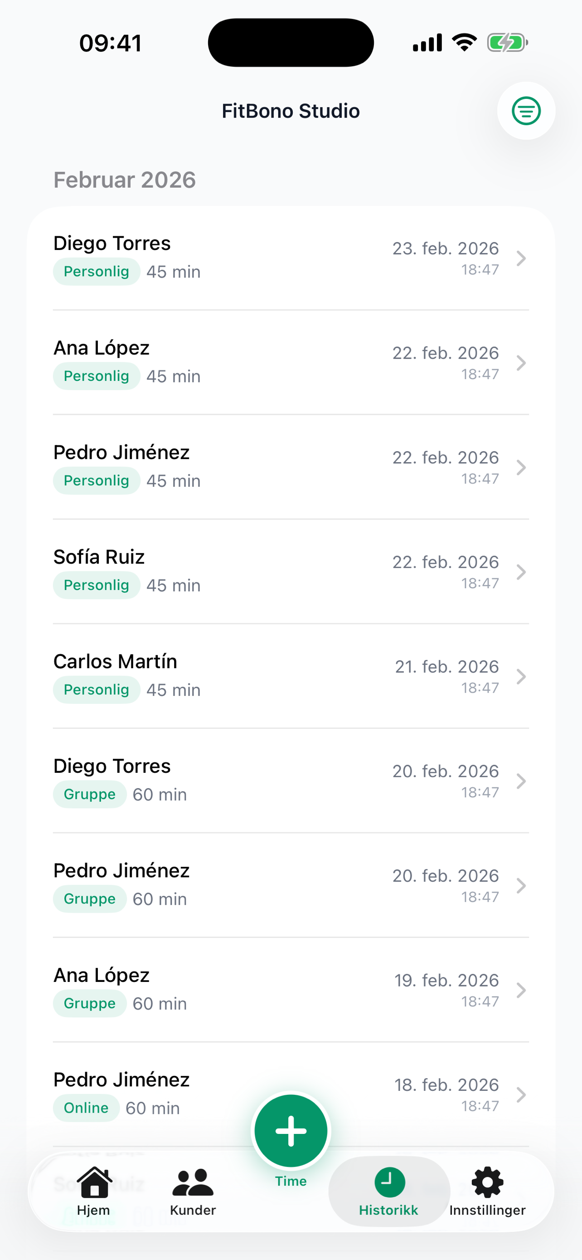The height and width of the screenshot is (1260, 582).
Task: Open Ana López 22. feb. entry chevron
Action: [521, 363]
